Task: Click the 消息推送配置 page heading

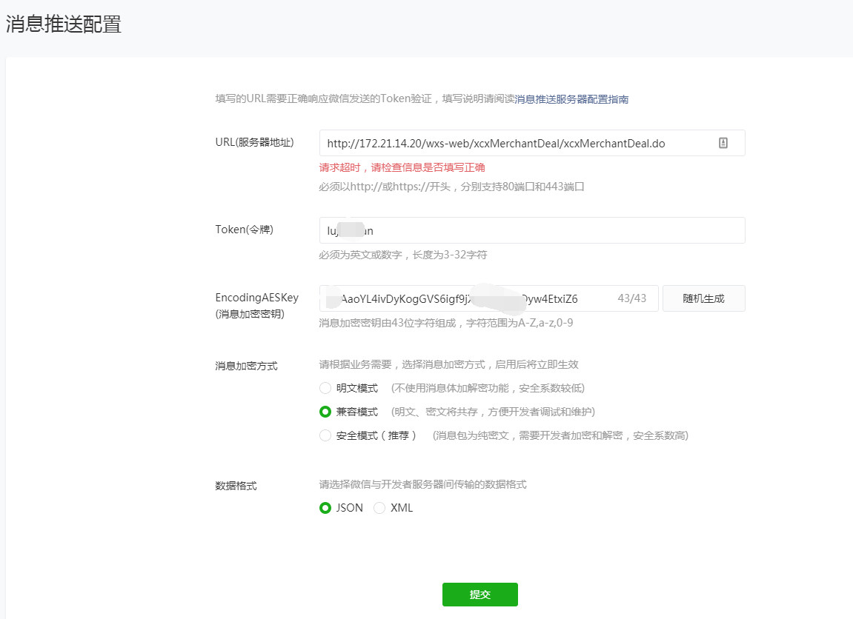Action: point(64,24)
